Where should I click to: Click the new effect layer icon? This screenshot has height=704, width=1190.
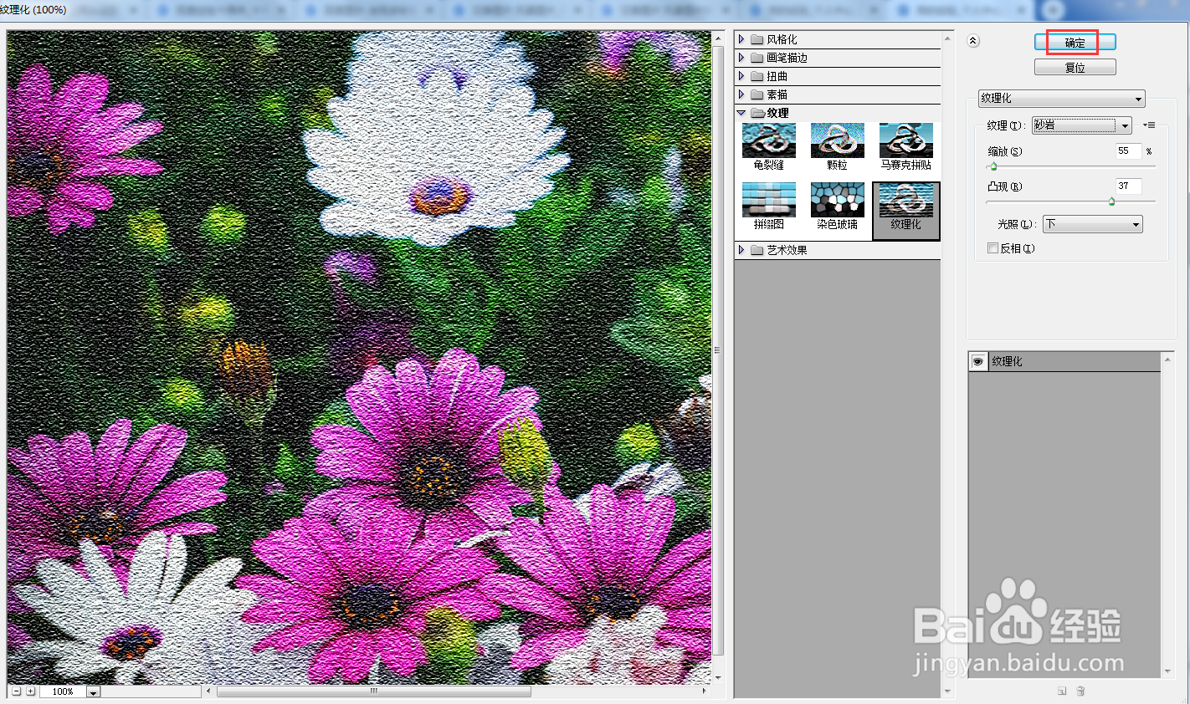pyautogui.click(x=1061, y=691)
